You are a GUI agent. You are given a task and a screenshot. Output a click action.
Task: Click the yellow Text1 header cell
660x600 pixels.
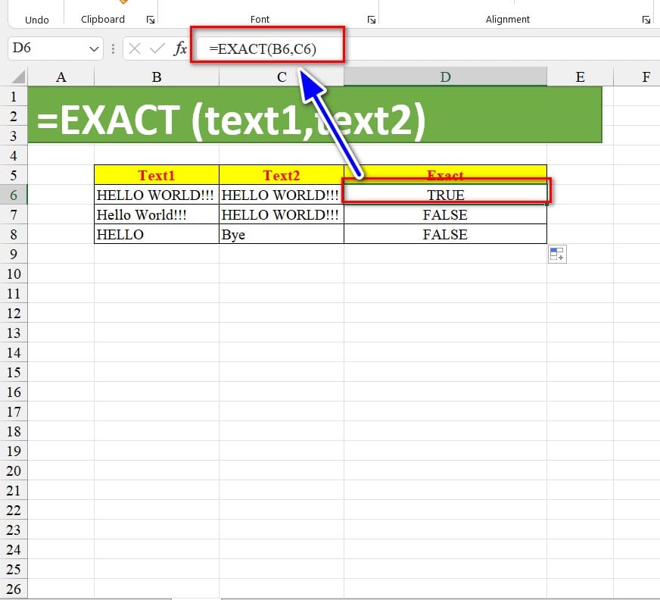point(157,175)
